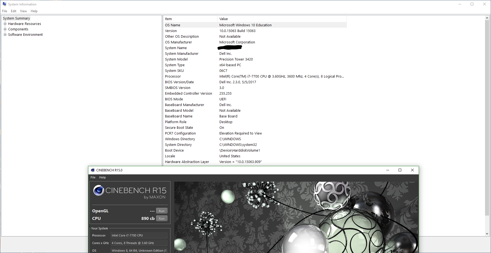491x253 pixels.
Task: Open the View menu in System Information
Action: pos(23,11)
